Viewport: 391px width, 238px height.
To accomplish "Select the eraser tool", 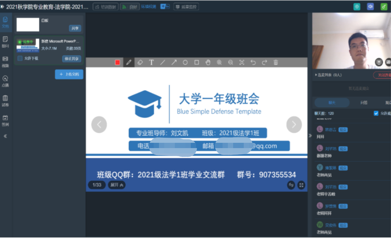I will pos(140,62).
